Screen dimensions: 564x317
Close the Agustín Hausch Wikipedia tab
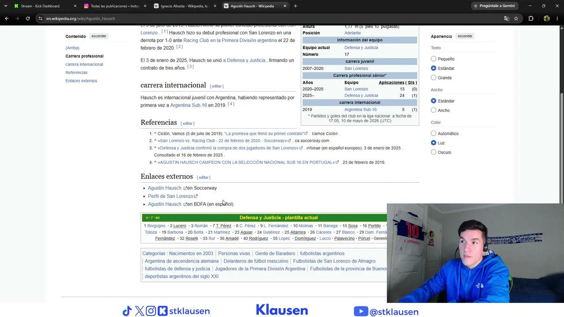click(x=285, y=6)
